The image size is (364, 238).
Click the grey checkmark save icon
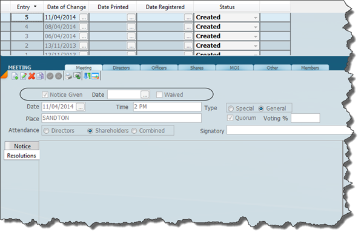click(50, 76)
